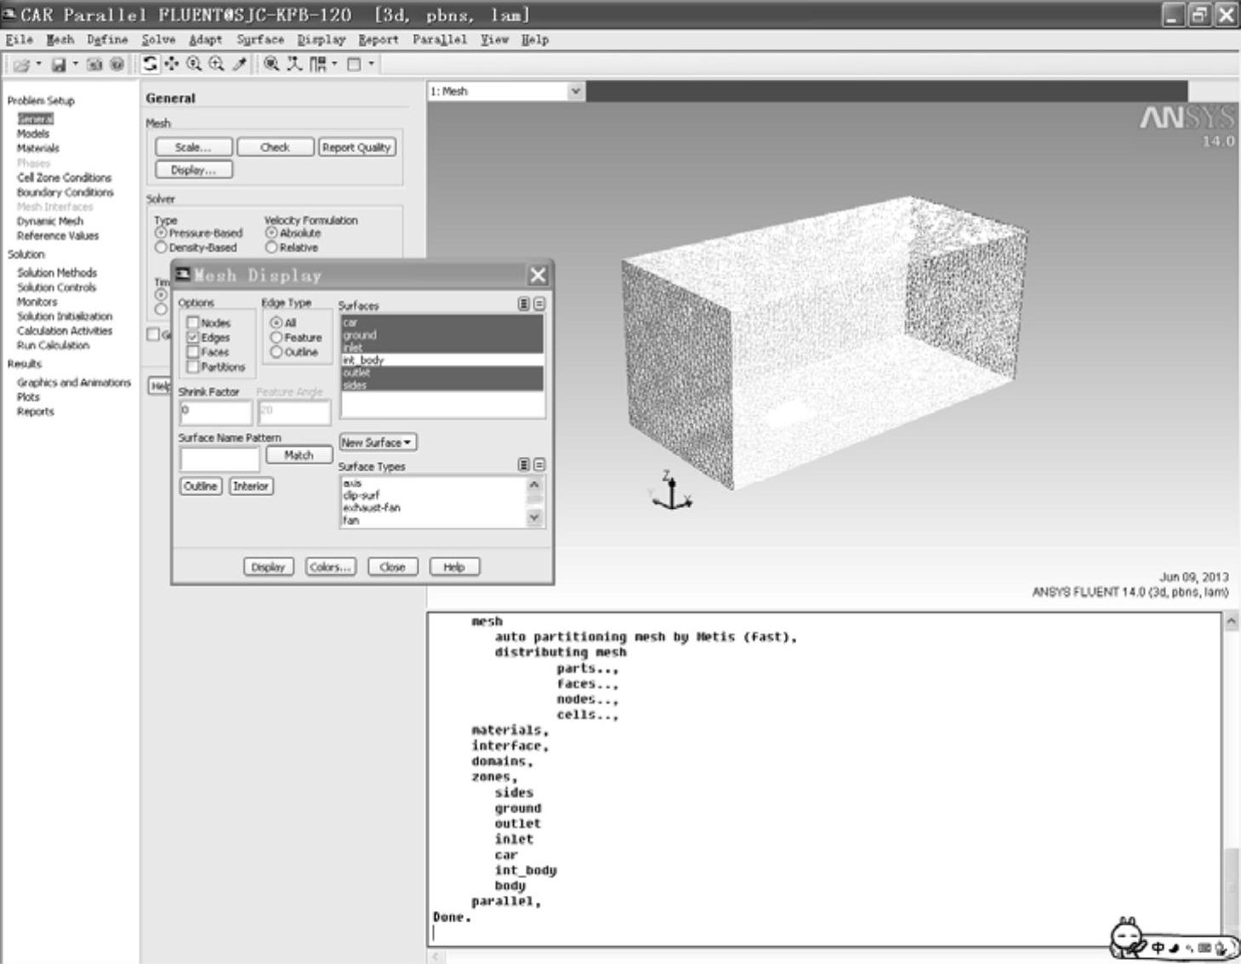Select the Pan view tool
This screenshot has height=964, width=1241.
click(172, 64)
